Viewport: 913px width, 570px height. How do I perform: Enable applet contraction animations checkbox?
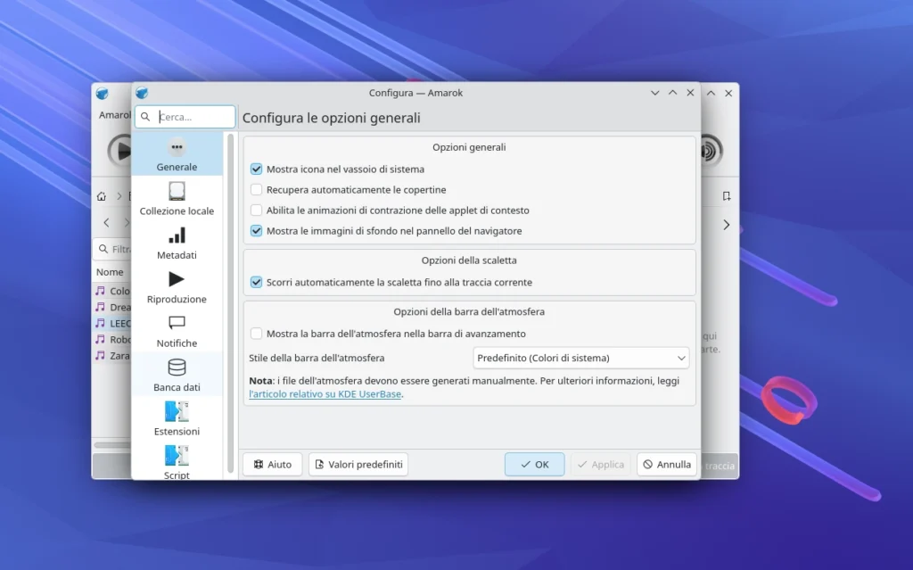point(257,211)
